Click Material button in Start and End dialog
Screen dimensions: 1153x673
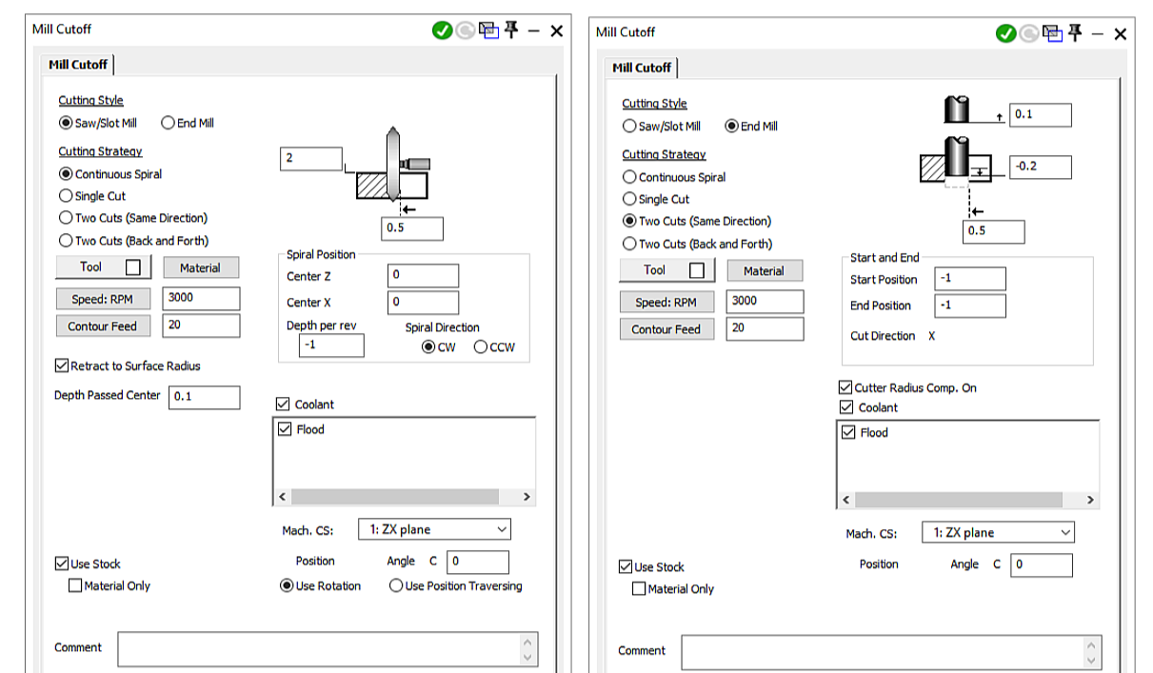765,270
